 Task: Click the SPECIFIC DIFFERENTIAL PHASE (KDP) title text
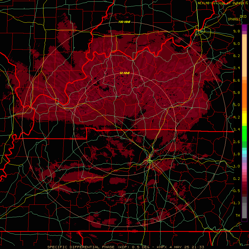point(88,247)
